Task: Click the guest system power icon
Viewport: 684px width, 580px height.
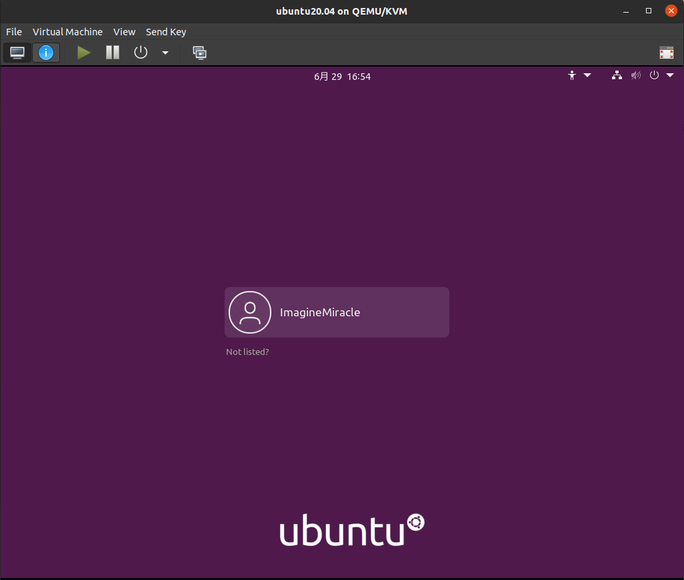Action: [654, 75]
